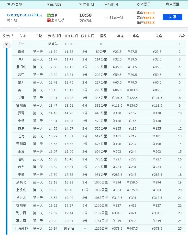Click the 13:47 arrival time at 福州南

point(53,105)
